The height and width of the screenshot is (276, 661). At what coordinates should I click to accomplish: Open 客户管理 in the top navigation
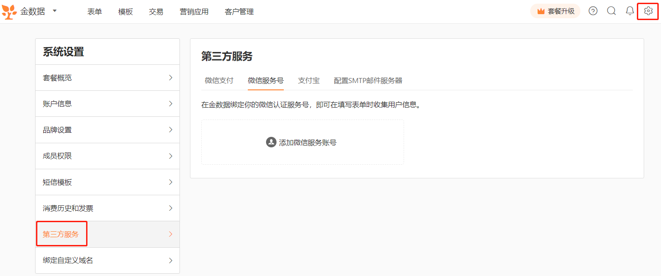pyautogui.click(x=239, y=12)
